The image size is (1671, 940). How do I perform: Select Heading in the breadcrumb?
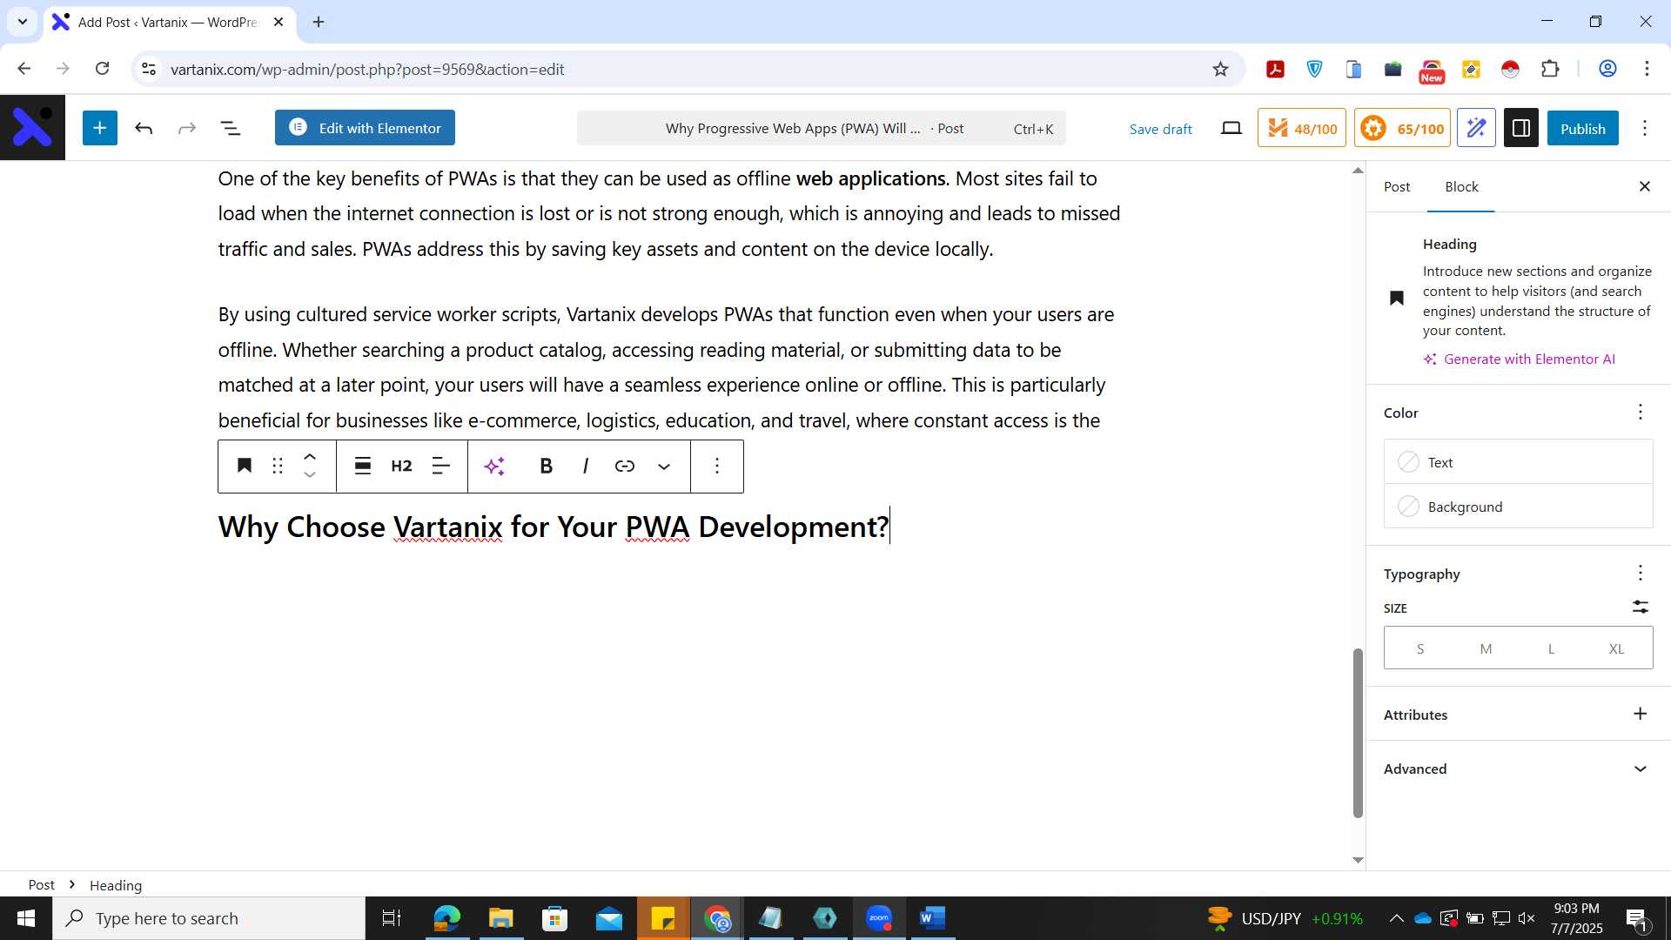(x=116, y=884)
